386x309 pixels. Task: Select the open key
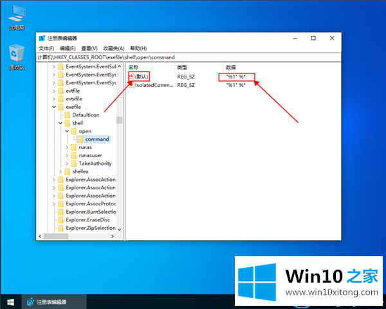85,131
